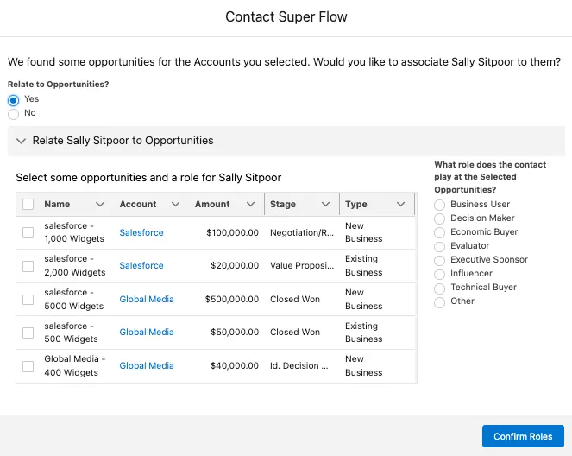Image resolution: width=572 pixels, height=456 pixels.
Task: Open the Name column dropdown arrow
Action: pyautogui.click(x=100, y=204)
